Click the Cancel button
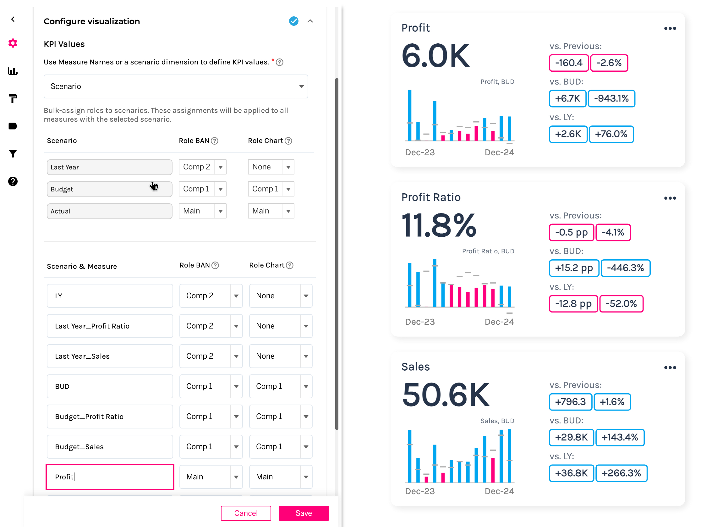 (x=246, y=513)
